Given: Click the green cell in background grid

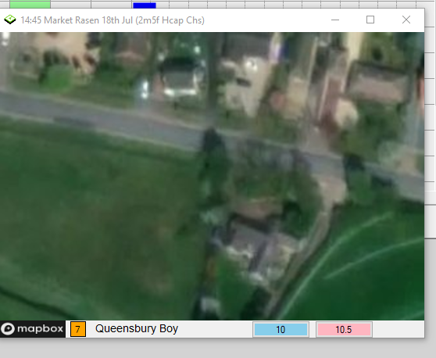Looking at the screenshot, I should (x=30, y=4).
